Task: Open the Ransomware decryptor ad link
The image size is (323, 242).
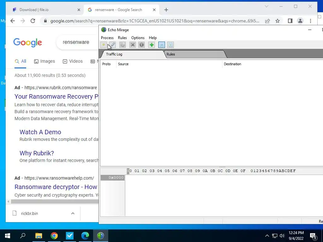Action: 56,187
